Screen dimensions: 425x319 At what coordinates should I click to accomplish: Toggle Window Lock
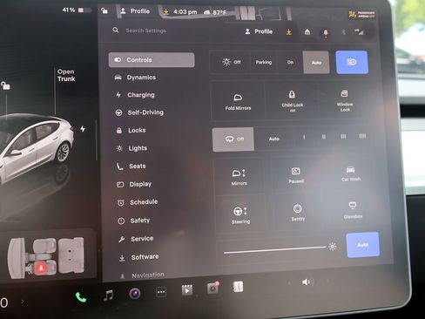tap(345, 101)
